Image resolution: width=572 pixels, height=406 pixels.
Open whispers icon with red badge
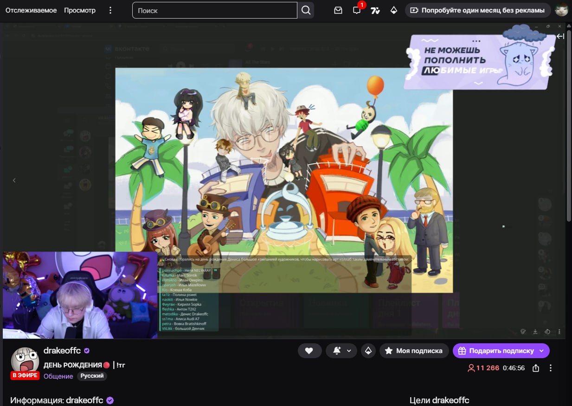click(357, 10)
